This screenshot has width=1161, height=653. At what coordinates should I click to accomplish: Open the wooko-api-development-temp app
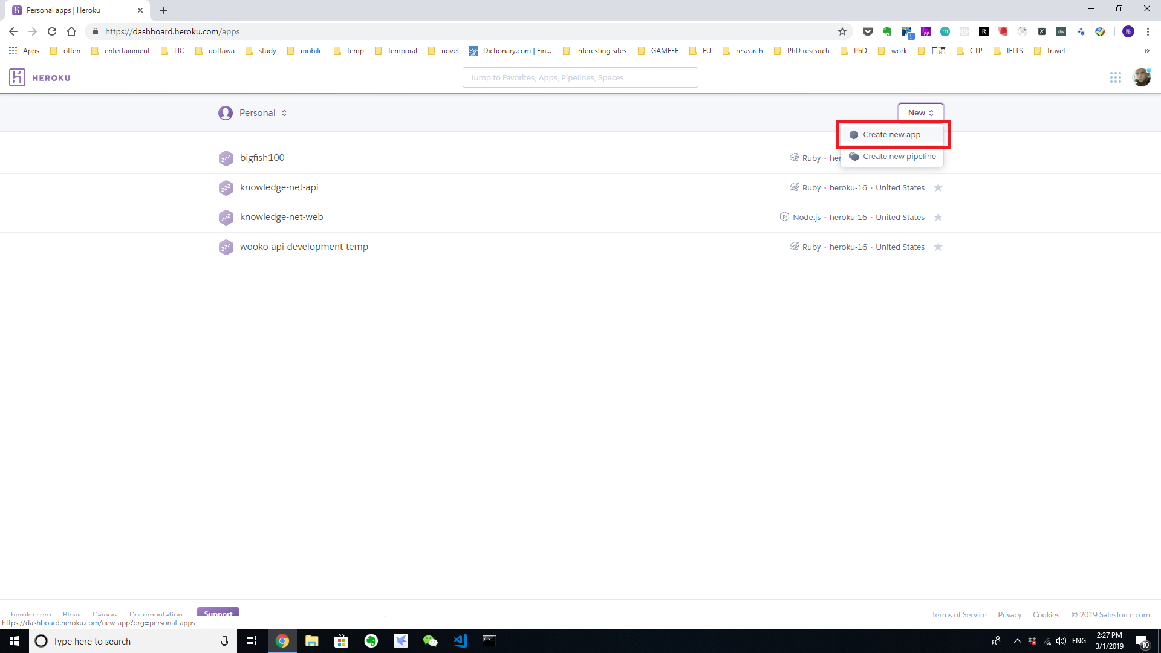click(x=304, y=247)
